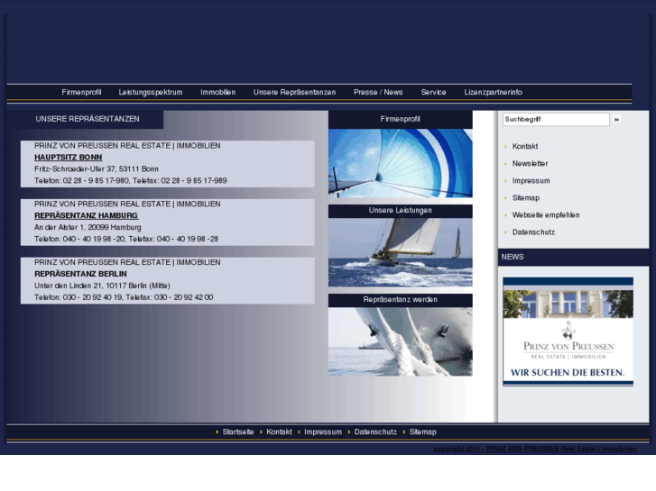Open Impressum in the footer bar
The width and height of the screenshot is (656, 491).
[322, 432]
